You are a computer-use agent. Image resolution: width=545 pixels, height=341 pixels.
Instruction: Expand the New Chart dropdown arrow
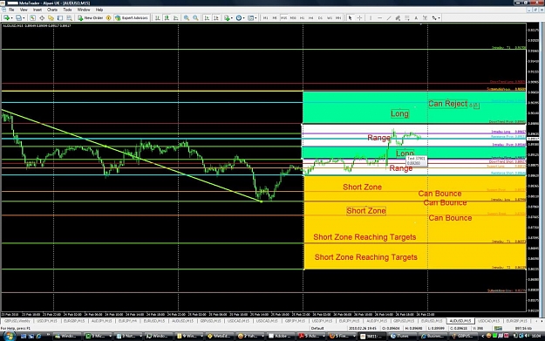12,17
